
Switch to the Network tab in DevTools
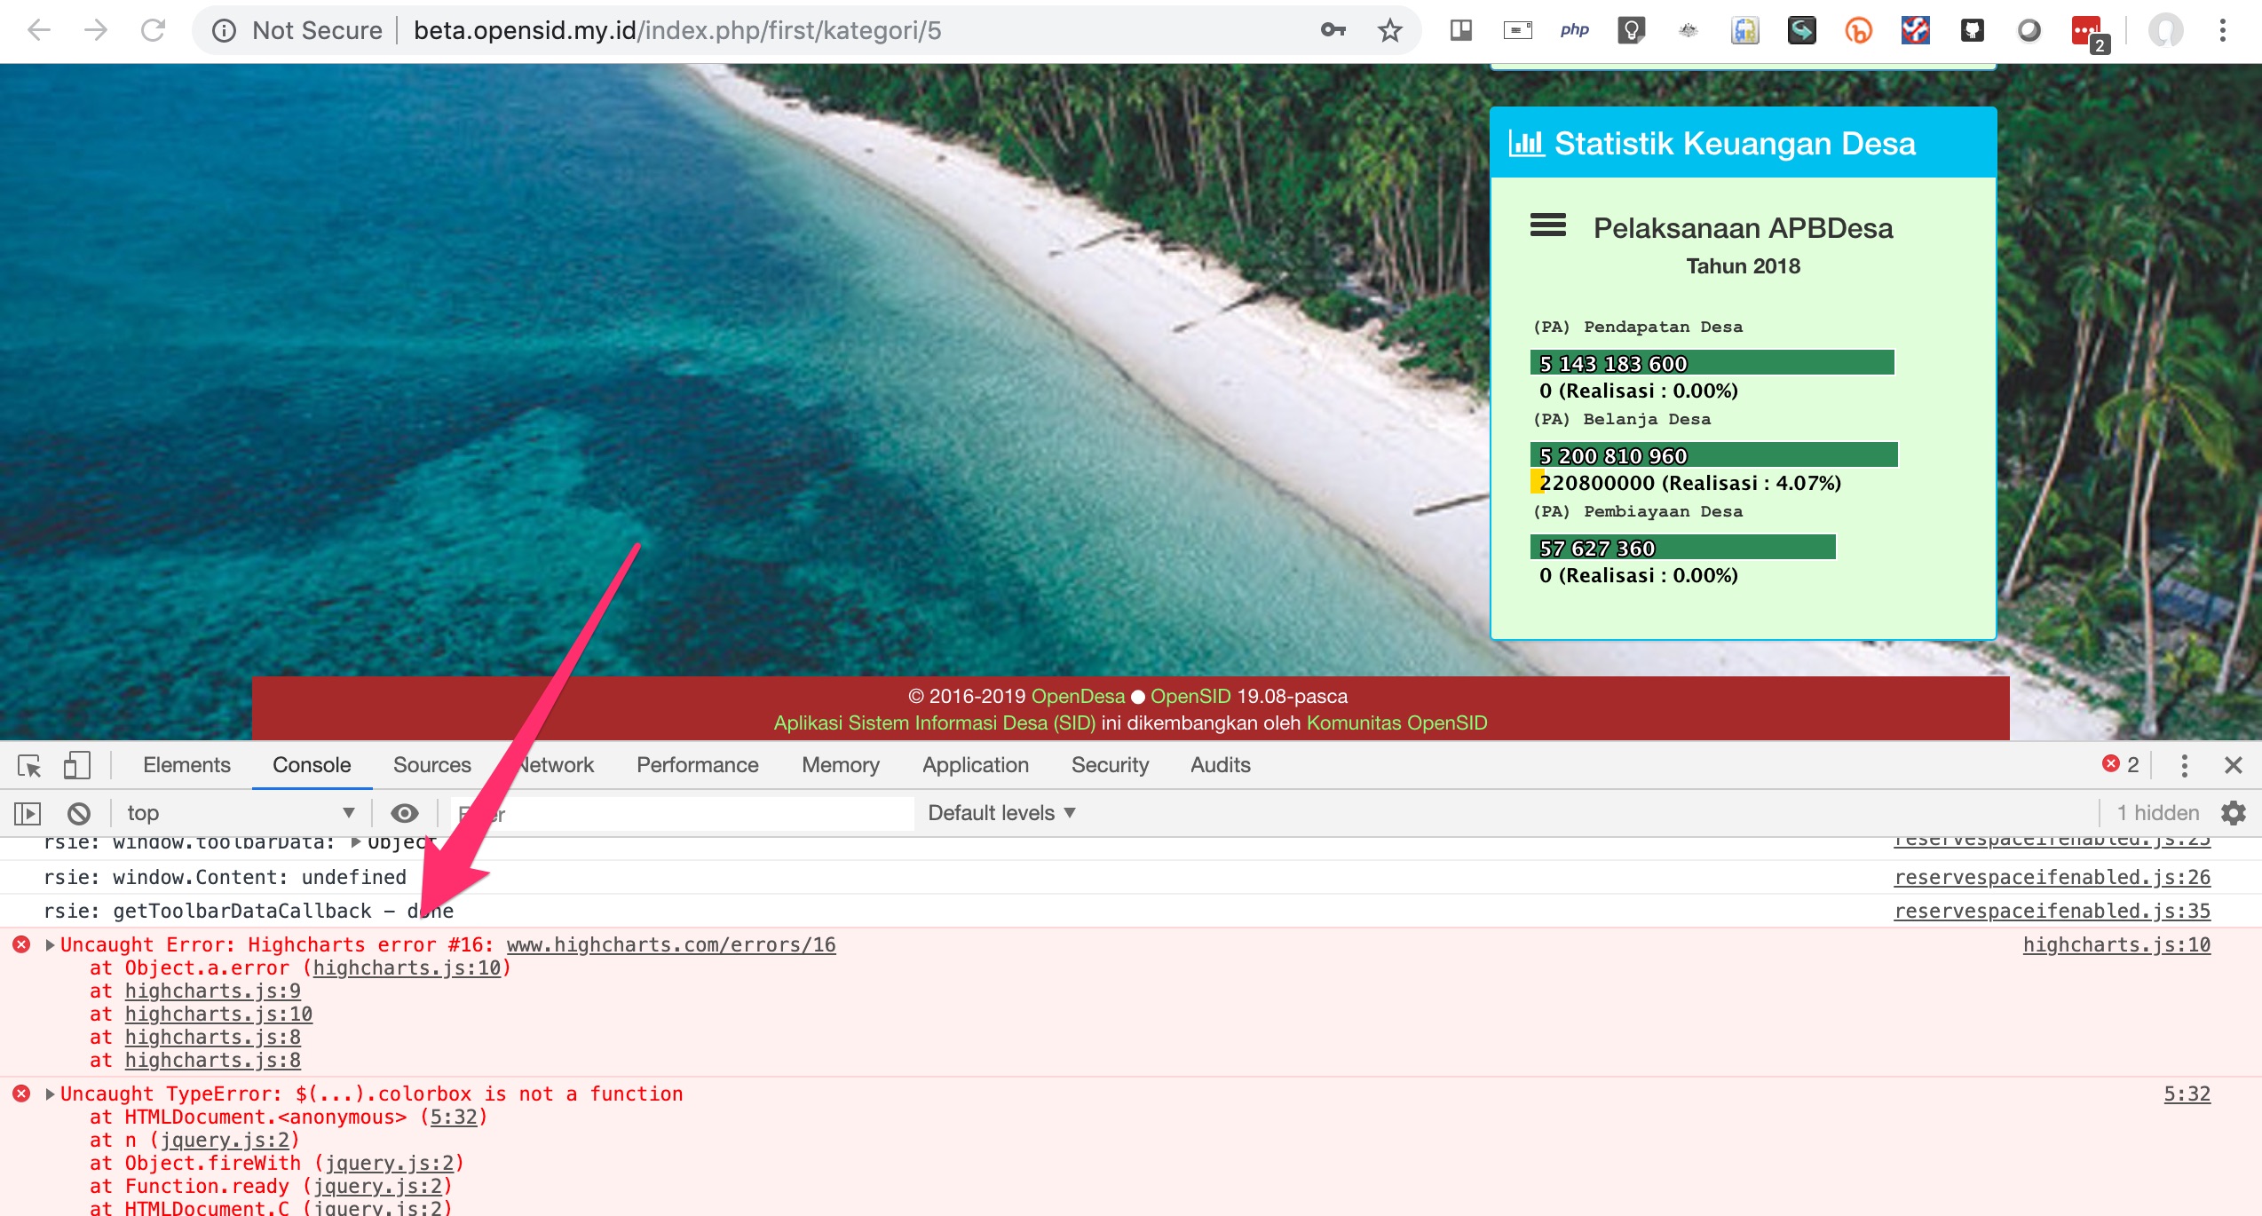click(x=555, y=764)
